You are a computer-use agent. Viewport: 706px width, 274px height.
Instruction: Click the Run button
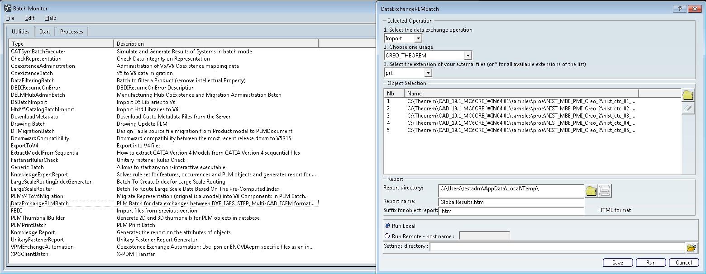click(x=651, y=263)
